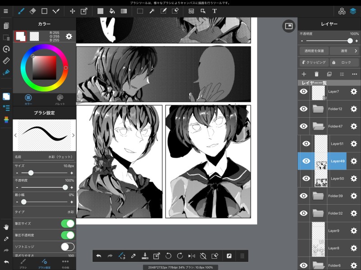This screenshot has height=270, width=361.
Task: Expand Folder12 folder icon
Action: point(318,109)
